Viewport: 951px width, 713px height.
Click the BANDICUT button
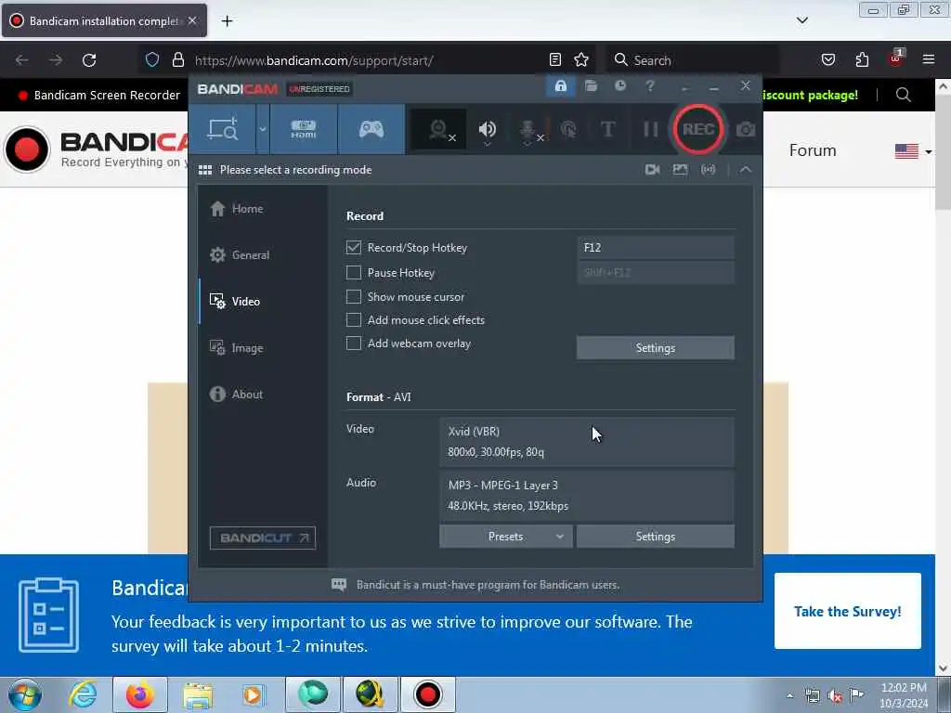point(263,538)
